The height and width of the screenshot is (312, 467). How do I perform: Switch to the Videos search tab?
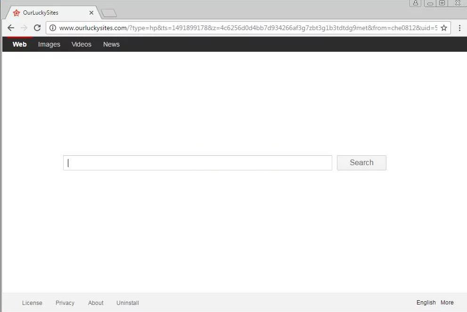click(x=82, y=44)
